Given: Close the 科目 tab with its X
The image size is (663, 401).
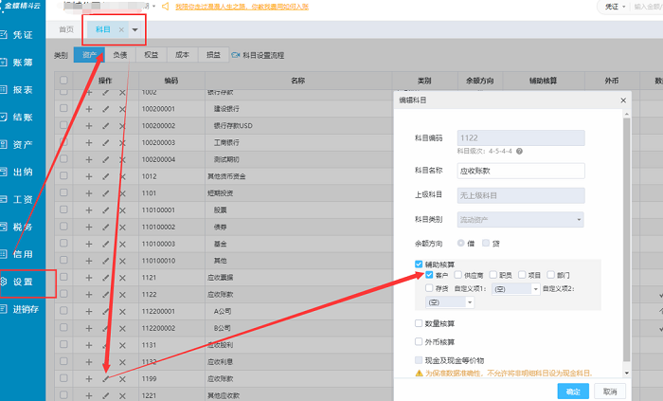Looking at the screenshot, I should [x=121, y=30].
